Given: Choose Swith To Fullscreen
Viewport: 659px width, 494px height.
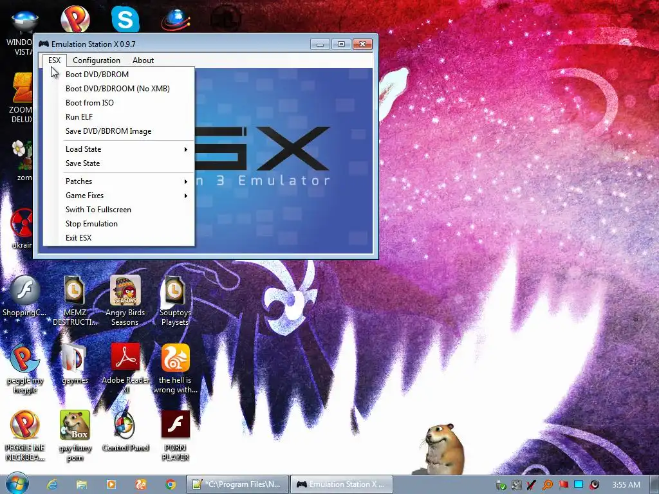Looking at the screenshot, I should coord(118,210).
